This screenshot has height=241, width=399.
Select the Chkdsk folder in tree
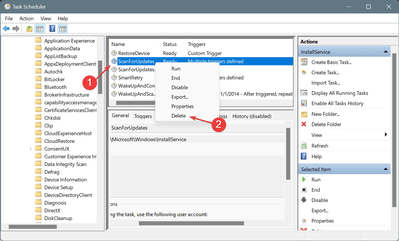coord(52,118)
